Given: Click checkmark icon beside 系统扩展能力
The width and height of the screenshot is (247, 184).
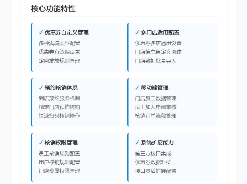Looking at the screenshot, I should (x=137, y=143).
